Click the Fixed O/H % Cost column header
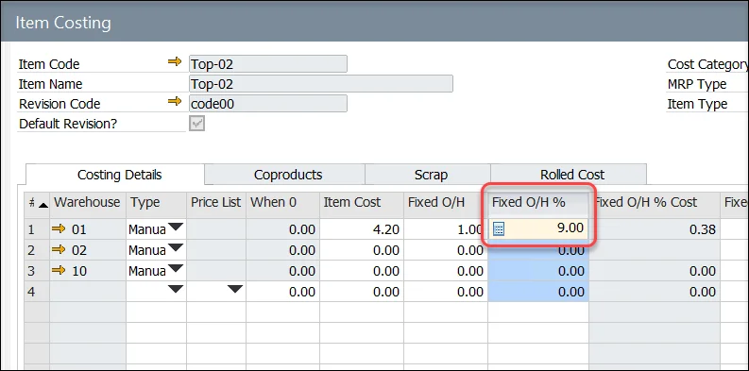This screenshot has width=749, height=371. pyautogui.click(x=655, y=202)
